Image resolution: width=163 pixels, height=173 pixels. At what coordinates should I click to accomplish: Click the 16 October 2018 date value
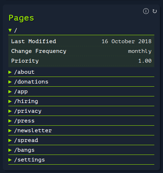pyautogui.click(x=127, y=41)
